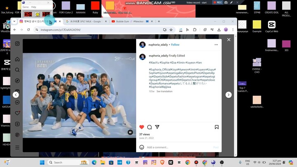
Task: Create new post with plus icon
Action: tap(17, 124)
